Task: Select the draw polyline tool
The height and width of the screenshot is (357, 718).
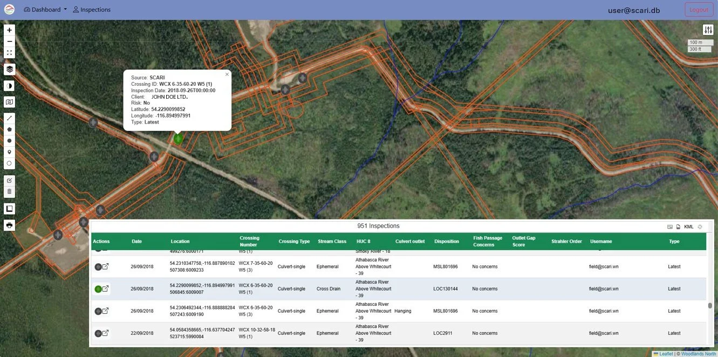Action: tap(9, 118)
